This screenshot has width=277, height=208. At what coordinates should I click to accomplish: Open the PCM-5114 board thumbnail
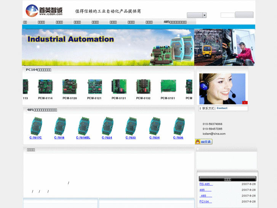[x=45, y=87]
